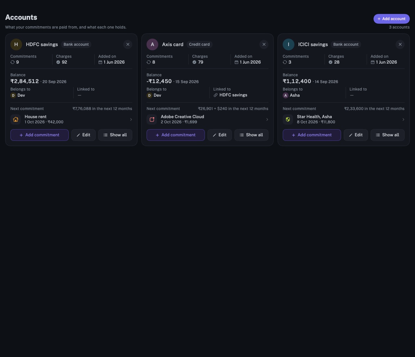Click the Dev owner avatar on HDFC savings
The height and width of the screenshot is (357, 415).
coord(13,95)
